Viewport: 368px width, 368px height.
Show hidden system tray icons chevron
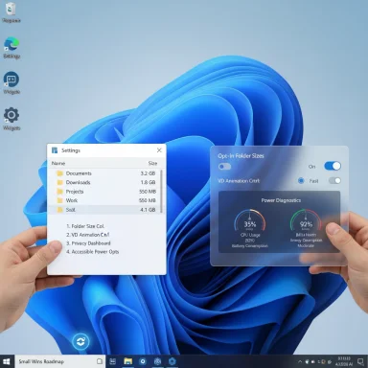point(300,361)
